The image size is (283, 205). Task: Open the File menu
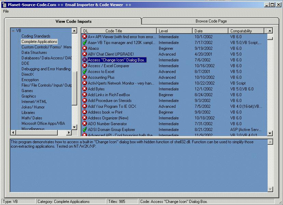coord(6,11)
